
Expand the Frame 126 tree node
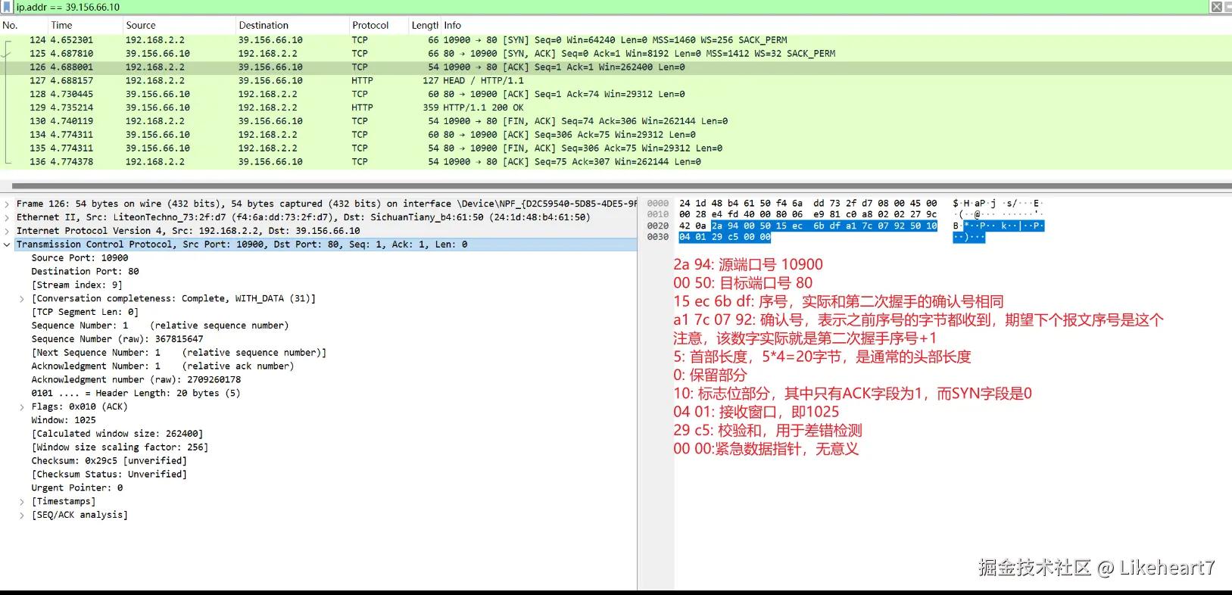[7, 204]
